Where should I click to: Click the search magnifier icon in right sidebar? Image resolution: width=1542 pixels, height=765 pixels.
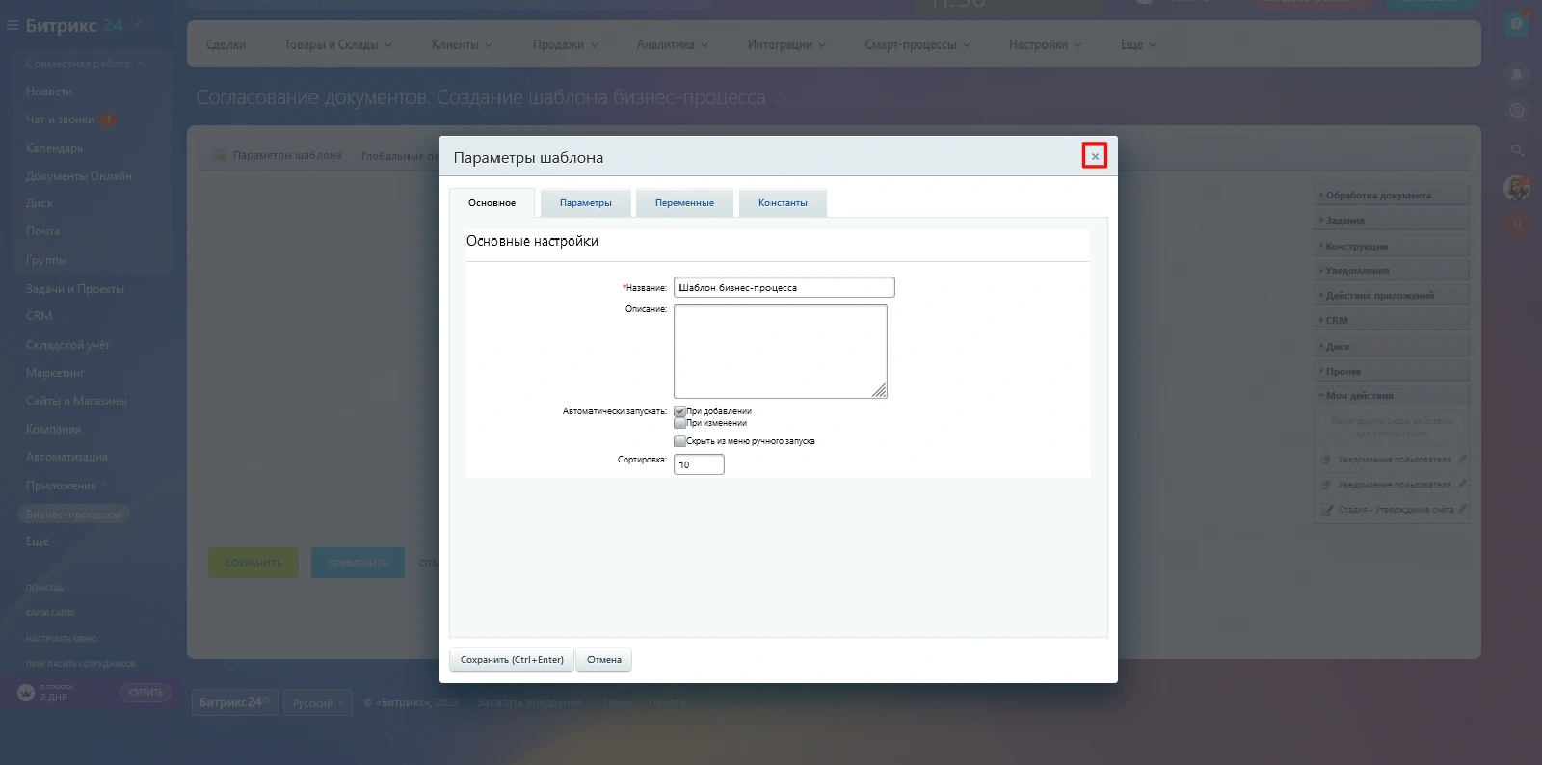(1516, 150)
